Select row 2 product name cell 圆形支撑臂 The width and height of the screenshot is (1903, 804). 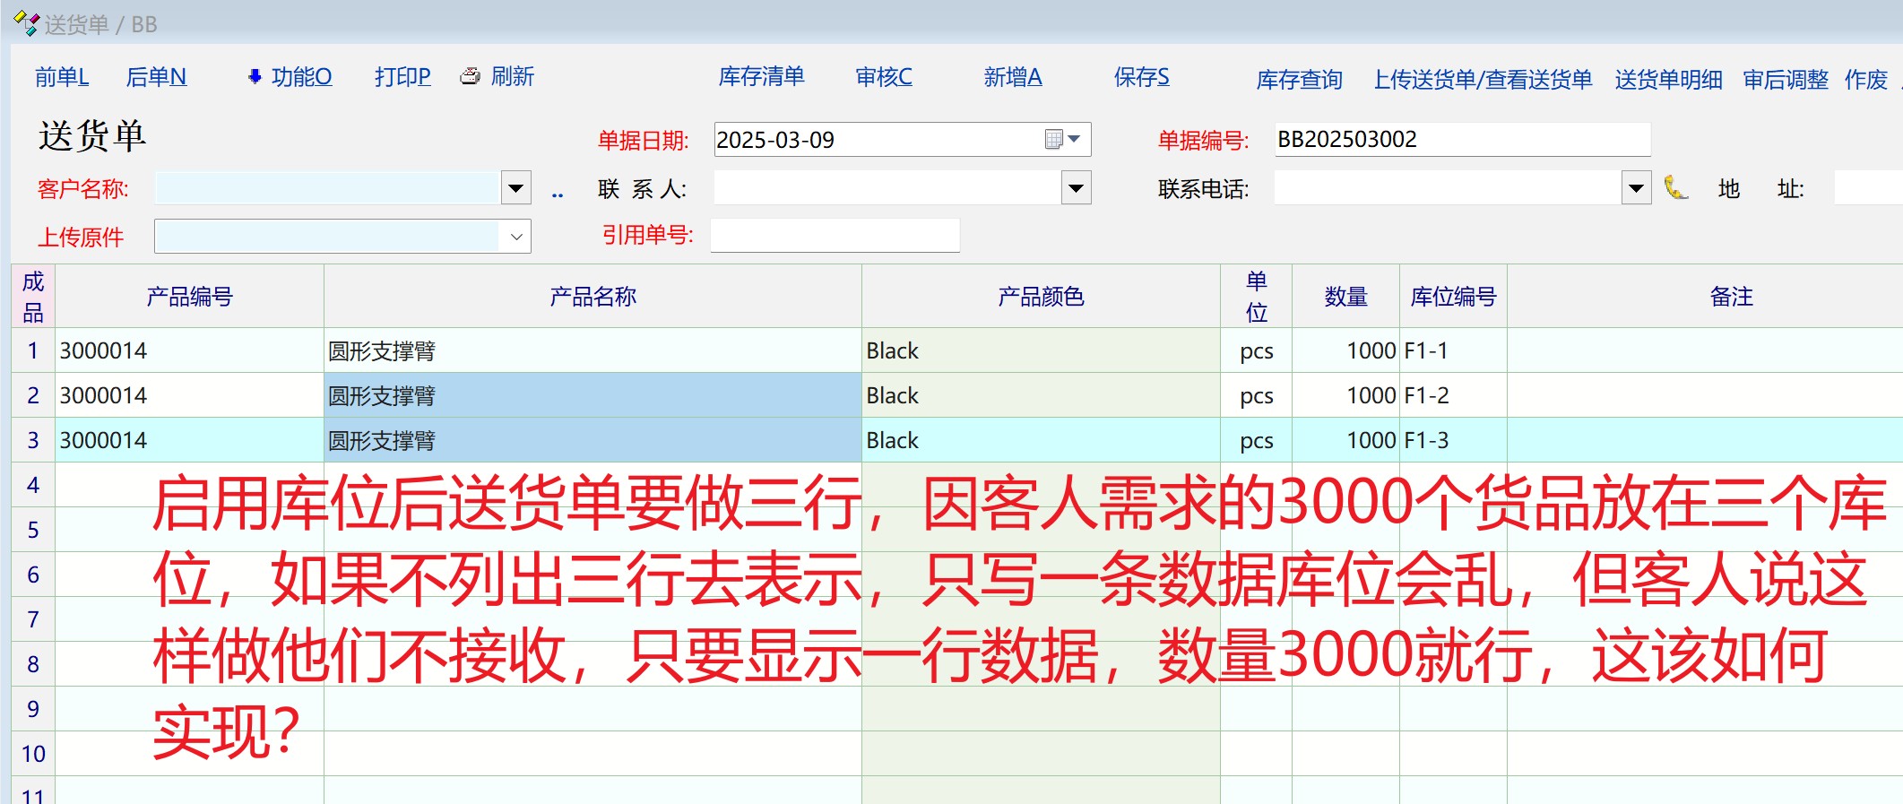point(592,395)
